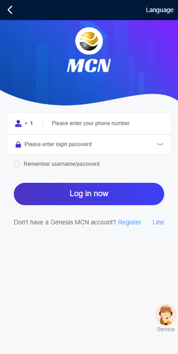Click the plus sign before country code
The width and height of the screenshot is (178, 354).
[x=26, y=123]
